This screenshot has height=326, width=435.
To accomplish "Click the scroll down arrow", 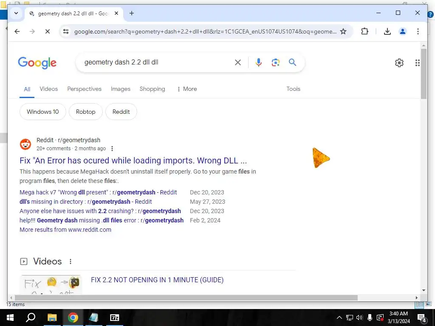I will (x=424, y=290).
